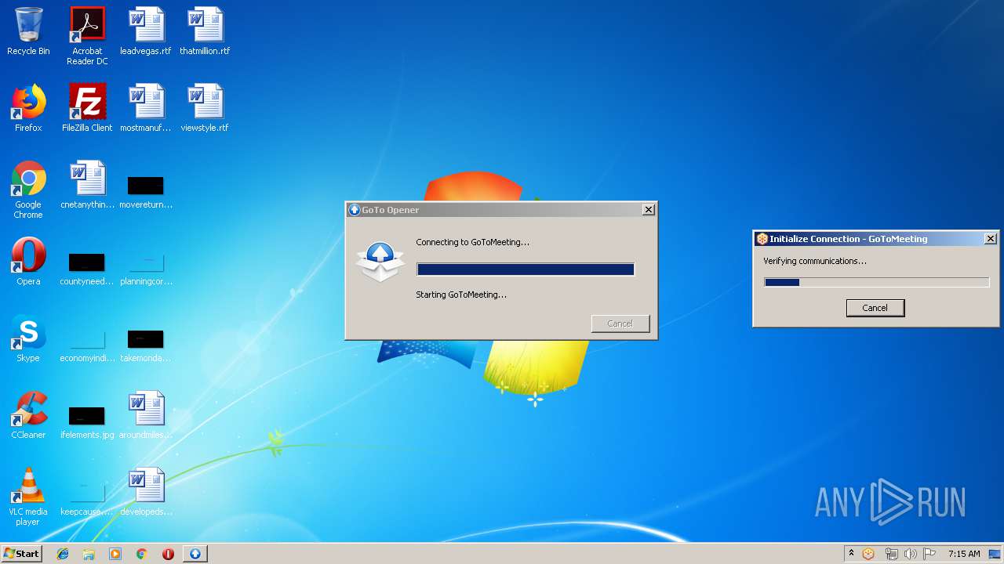Click the 'Connecting to GoToMeeting...' text
The image size is (1004, 564).
[x=472, y=242]
